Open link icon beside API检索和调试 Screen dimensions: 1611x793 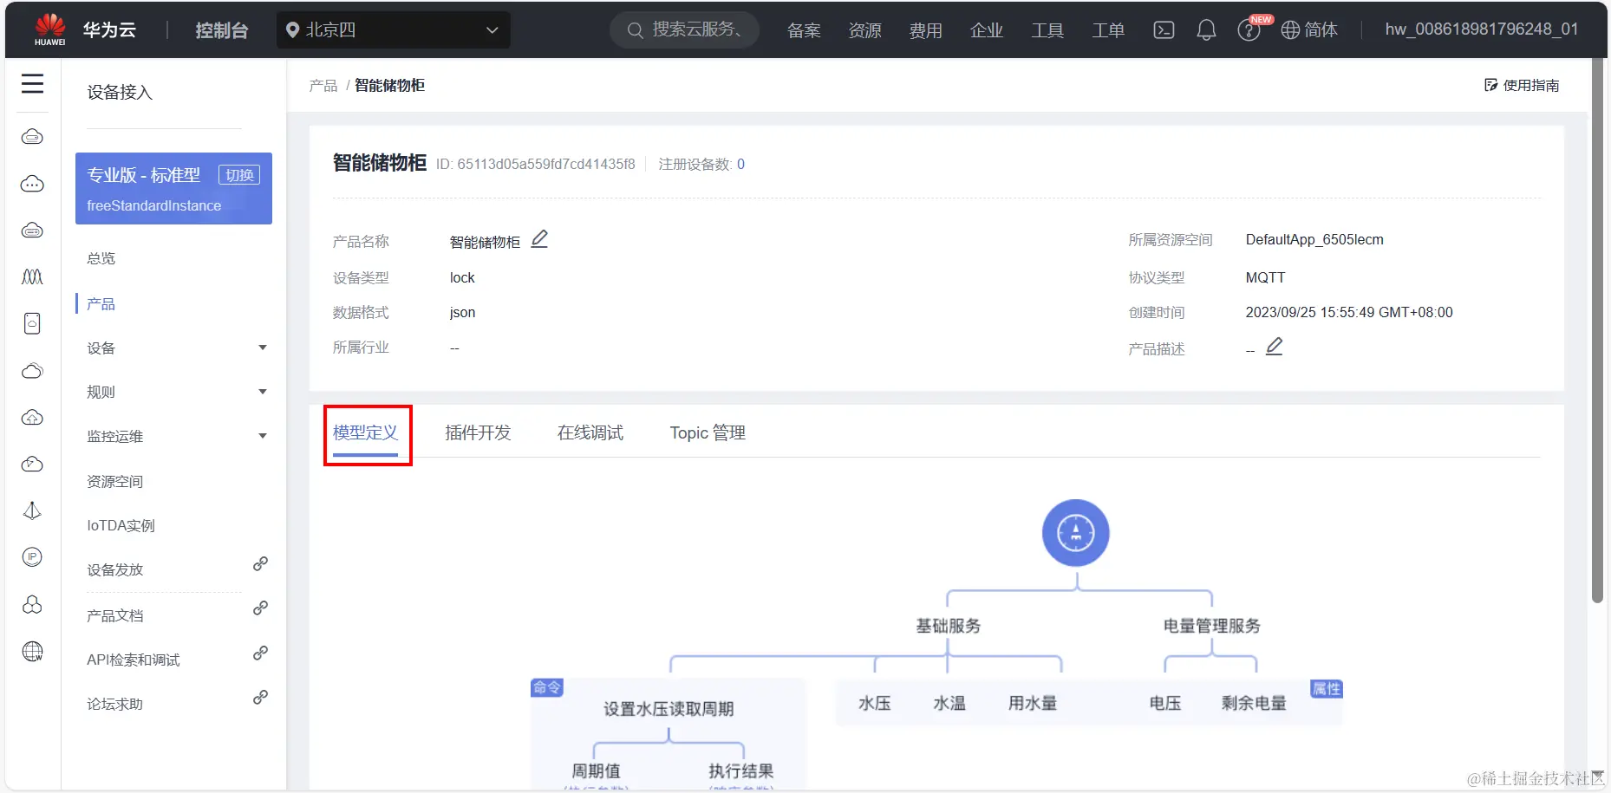[260, 653]
